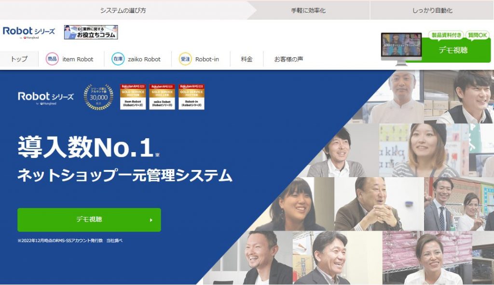Viewport: 494px width, 285px height.
Task: Click the item Robot Gold Service badge
Action: click(x=133, y=97)
